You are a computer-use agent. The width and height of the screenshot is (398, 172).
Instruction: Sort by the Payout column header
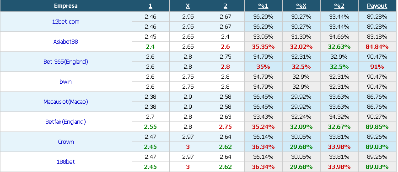[377, 6]
